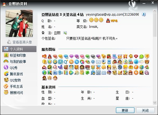Click the 书 character service icon

tap(131, 56)
